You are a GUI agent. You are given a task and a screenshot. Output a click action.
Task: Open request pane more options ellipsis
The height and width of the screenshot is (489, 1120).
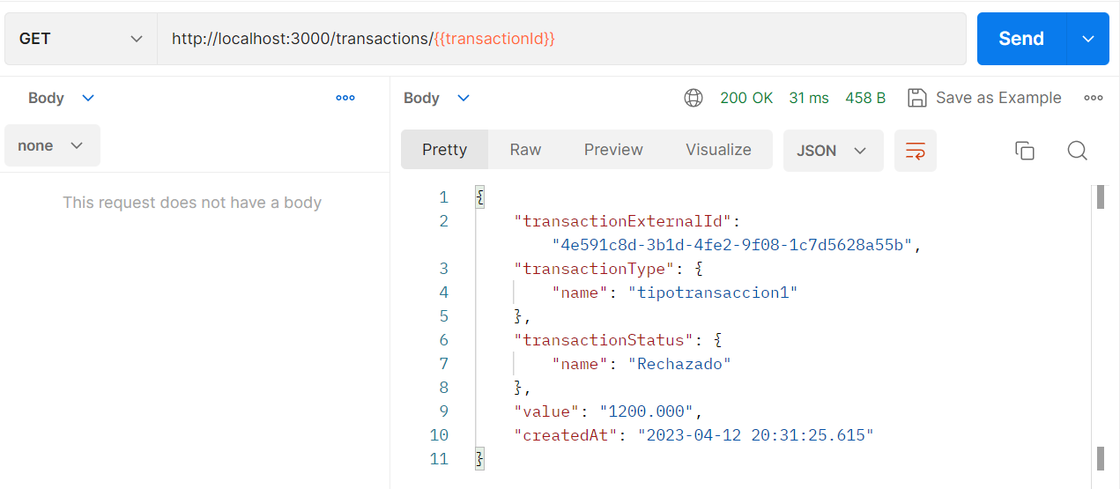(345, 98)
